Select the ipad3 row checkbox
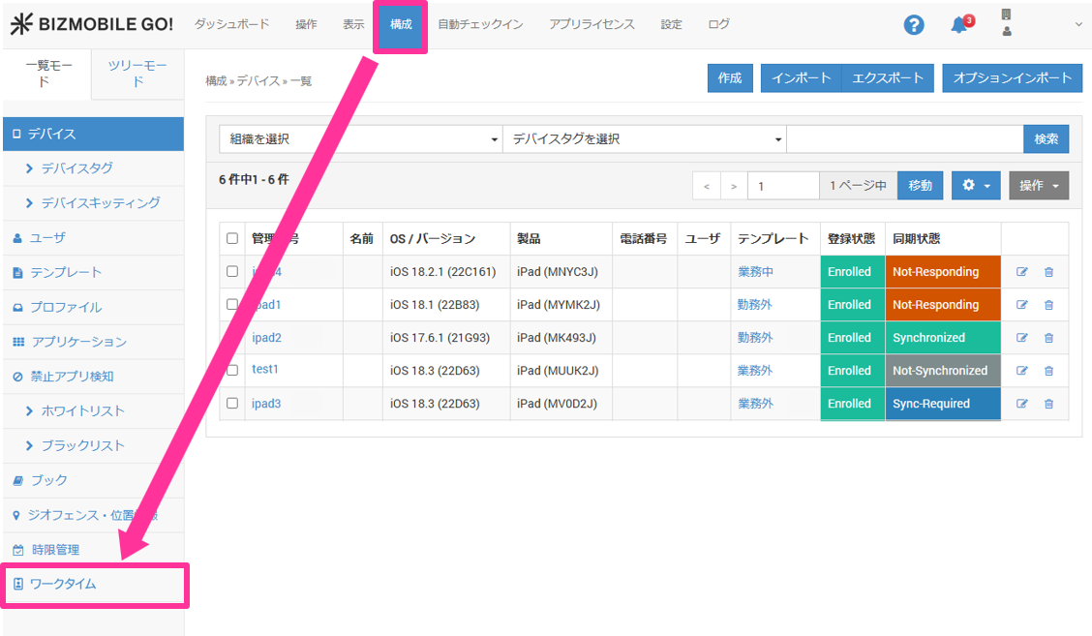The width and height of the screenshot is (1092, 636). [x=232, y=403]
